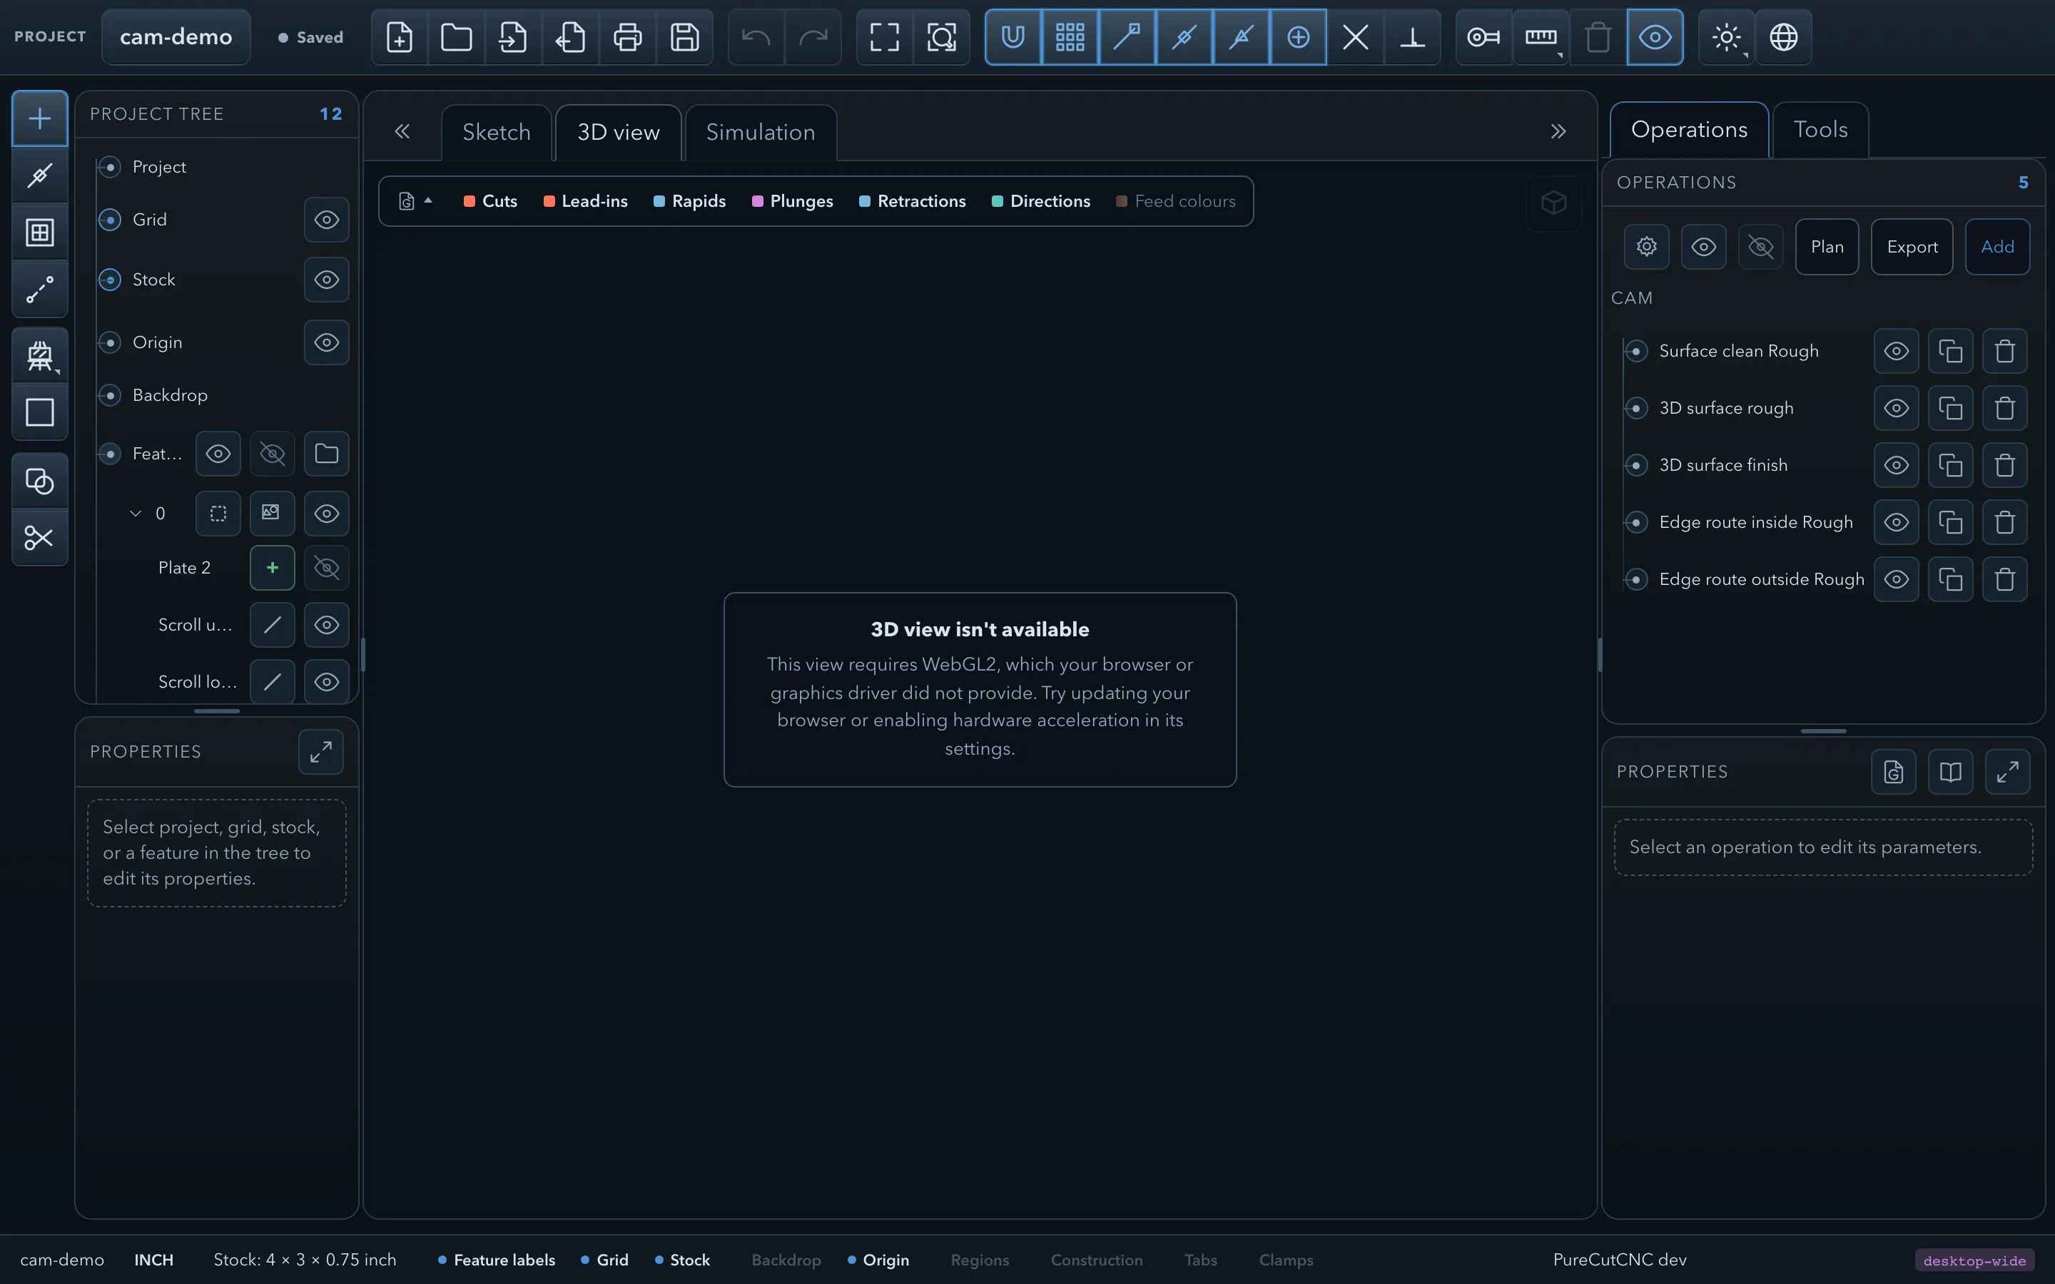This screenshot has height=1284, width=2055.
Task: Click the cam-demo project name button
Action: click(x=176, y=37)
